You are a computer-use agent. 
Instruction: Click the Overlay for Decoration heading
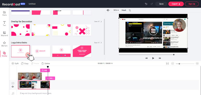point(22,21)
